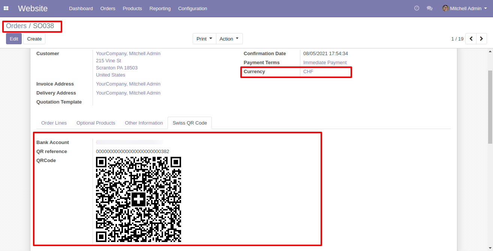Click the Website app title

(x=33, y=8)
